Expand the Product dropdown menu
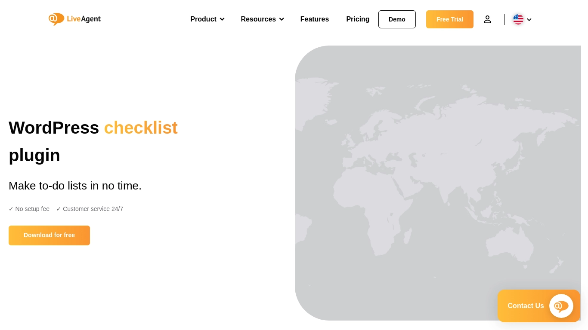 point(207,19)
